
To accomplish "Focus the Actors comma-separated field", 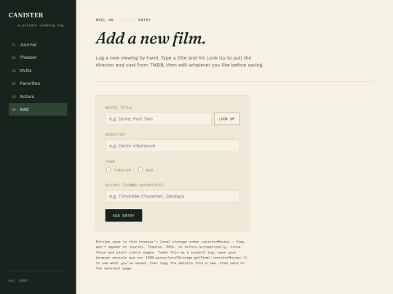I will coord(172,196).
